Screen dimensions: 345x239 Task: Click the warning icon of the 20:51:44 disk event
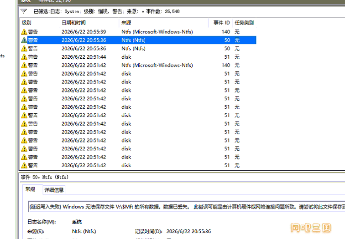pos(24,57)
